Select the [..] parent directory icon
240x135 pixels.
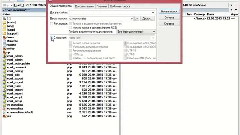[4, 18]
